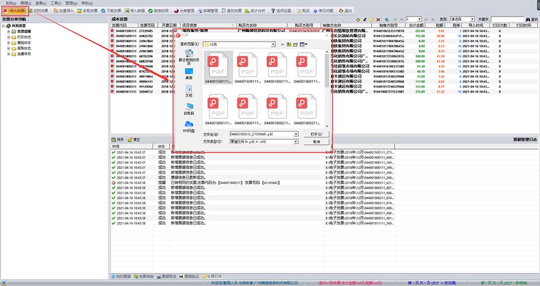Open 批量导入 batch import tool
The image size is (540, 286).
point(65,11)
